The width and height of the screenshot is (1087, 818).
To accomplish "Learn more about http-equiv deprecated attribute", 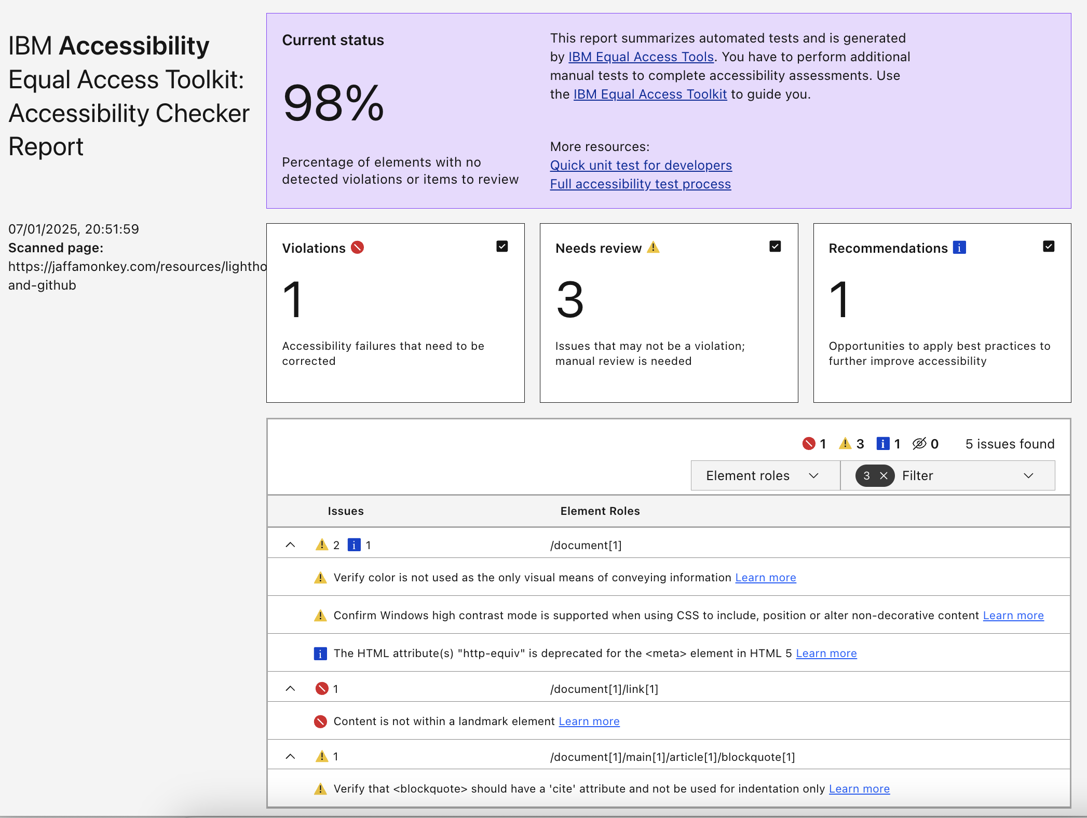I will (826, 653).
